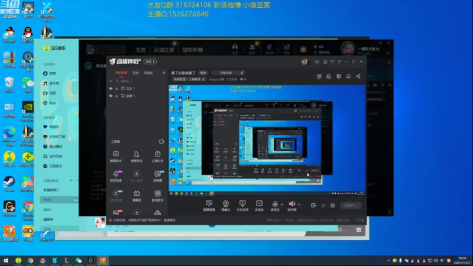Image resolution: width=473 pixels, height=266 pixels.
Task: Click the gift box icon with red dot
Action: pyautogui.click(x=319, y=76)
